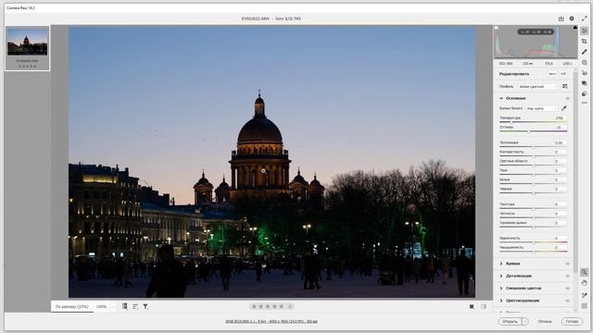Click the Открыть button
The width and height of the screenshot is (593, 333).
coord(511,322)
